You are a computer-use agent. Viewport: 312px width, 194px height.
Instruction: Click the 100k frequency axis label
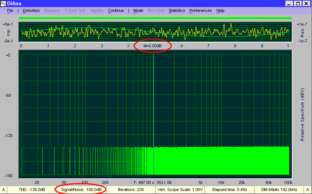288,182
